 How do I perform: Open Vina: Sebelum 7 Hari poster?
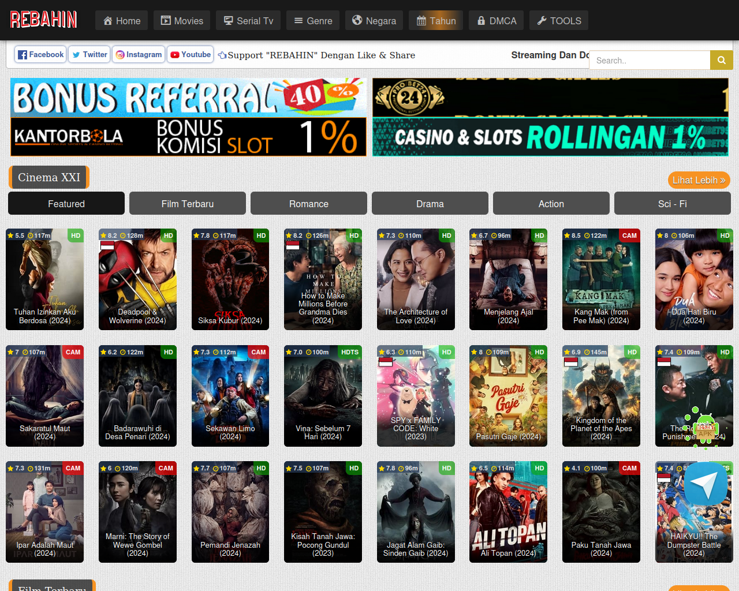(x=323, y=396)
